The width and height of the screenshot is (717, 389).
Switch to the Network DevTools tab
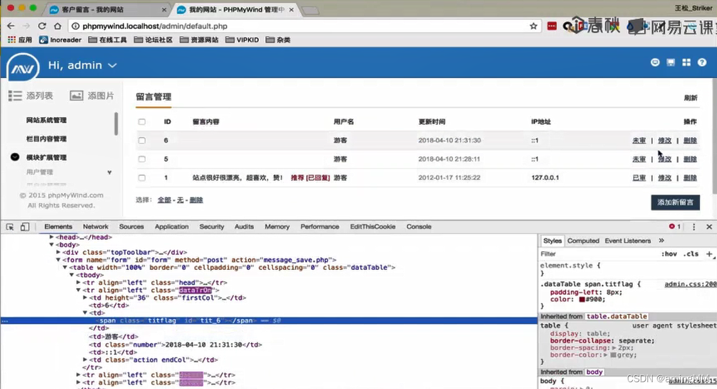tap(95, 227)
